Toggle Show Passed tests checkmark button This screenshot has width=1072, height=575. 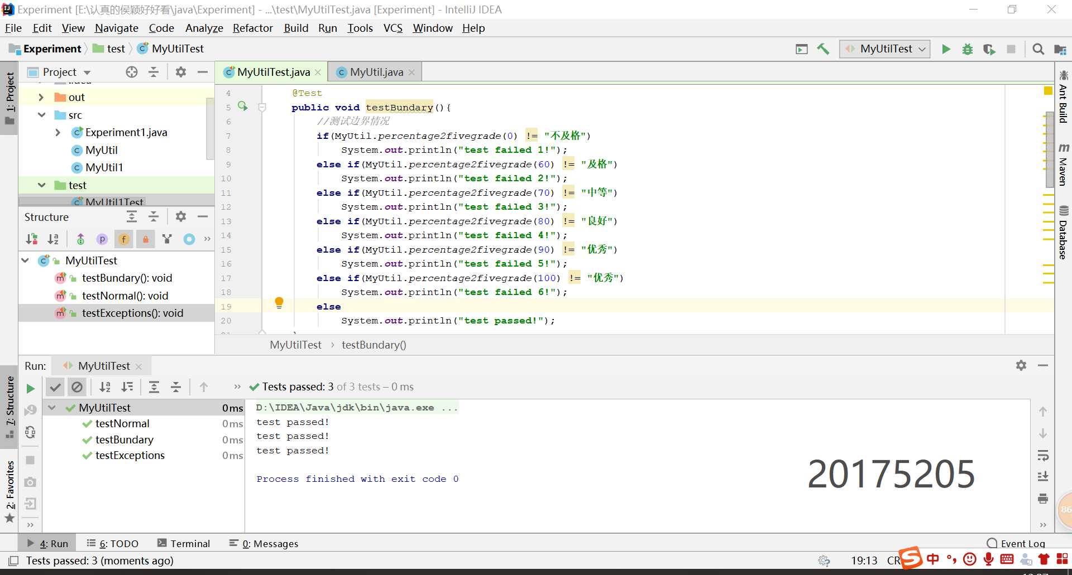tap(55, 387)
